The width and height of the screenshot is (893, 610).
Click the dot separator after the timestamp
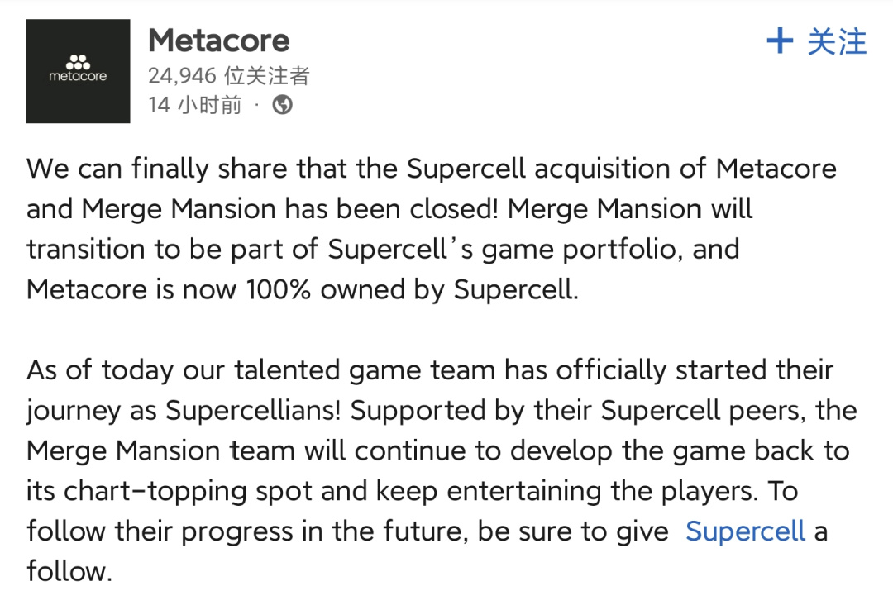257,105
